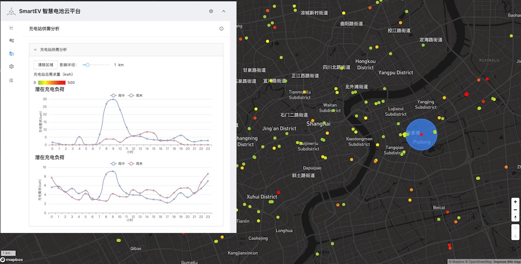This screenshot has height=264, width=521.
Task: Click the Caohejing map label
Action: pyautogui.click(x=258, y=238)
